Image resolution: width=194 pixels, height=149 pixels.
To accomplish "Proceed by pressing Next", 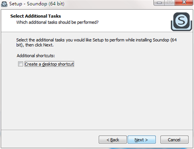I will point(141,140).
